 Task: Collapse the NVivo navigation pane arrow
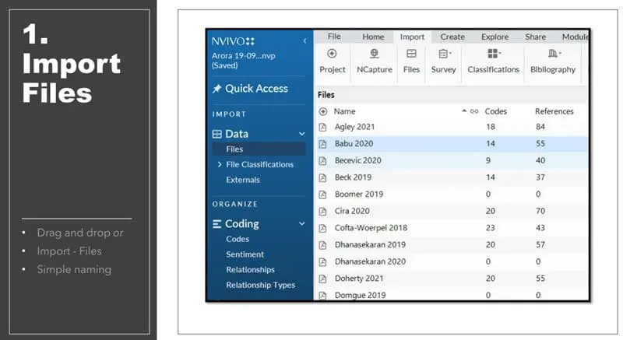(x=304, y=41)
